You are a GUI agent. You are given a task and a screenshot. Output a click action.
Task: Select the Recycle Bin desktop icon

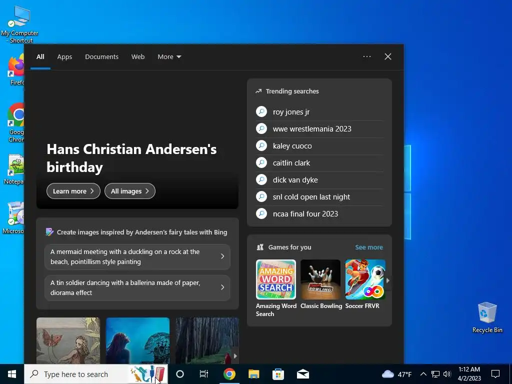pos(487,317)
